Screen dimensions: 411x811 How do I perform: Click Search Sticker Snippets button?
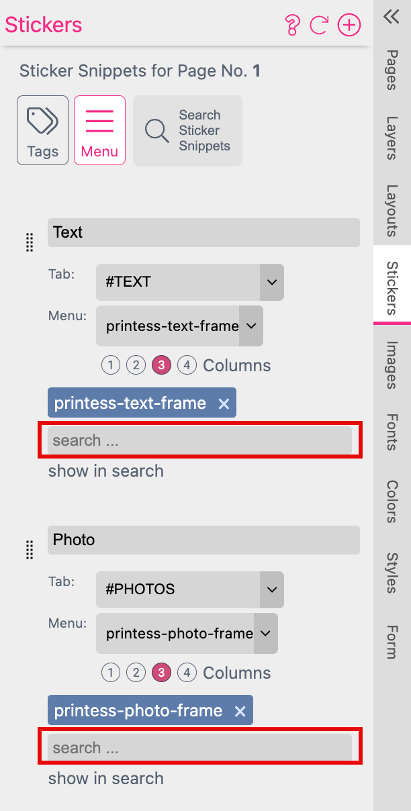[x=187, y=130]
